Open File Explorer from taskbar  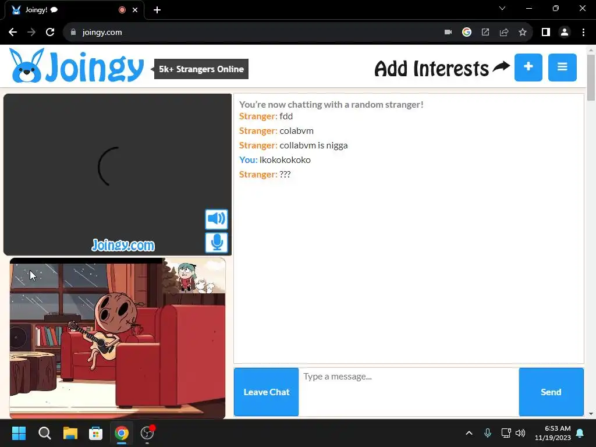pyautogui.click(x=70, y=433)
